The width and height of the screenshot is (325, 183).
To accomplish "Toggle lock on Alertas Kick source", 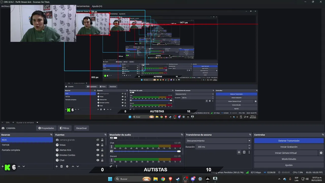I will (102, 150).
